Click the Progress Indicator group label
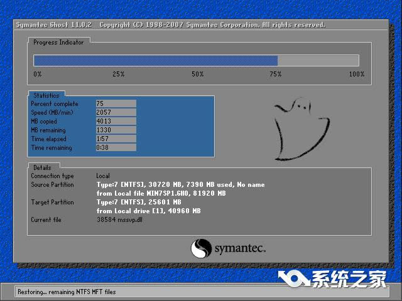Screen dimensions: 402x301 tap(58, 42)
